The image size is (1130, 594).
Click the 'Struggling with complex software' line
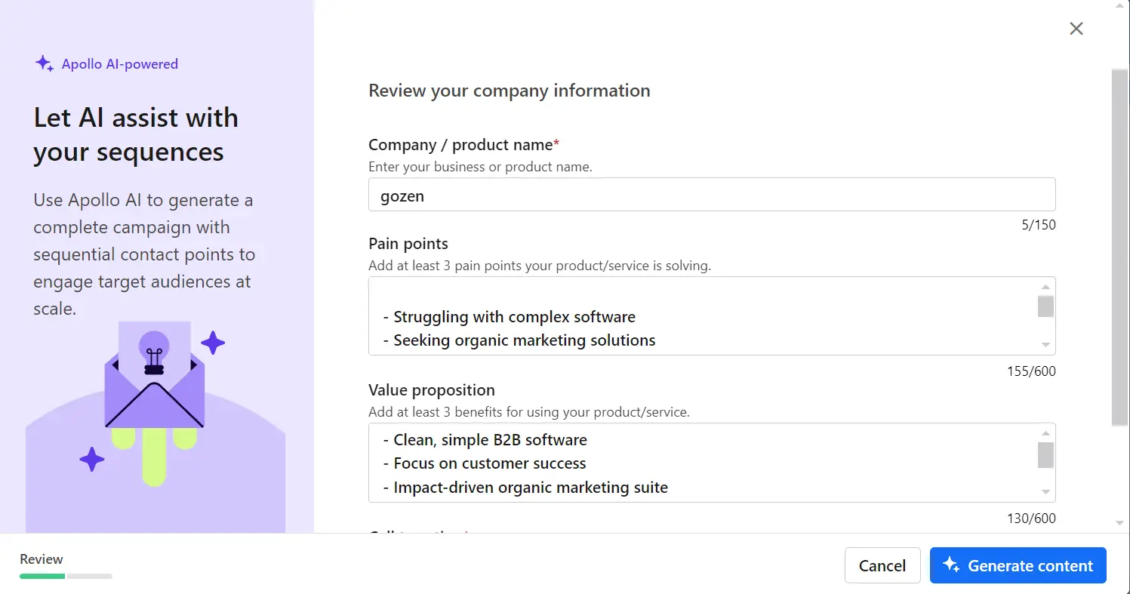click(x=514, y=317)
